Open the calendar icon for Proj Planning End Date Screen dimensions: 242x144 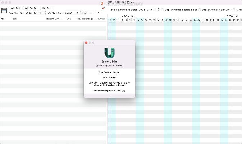pyautogui.click(x=154, y=10)
